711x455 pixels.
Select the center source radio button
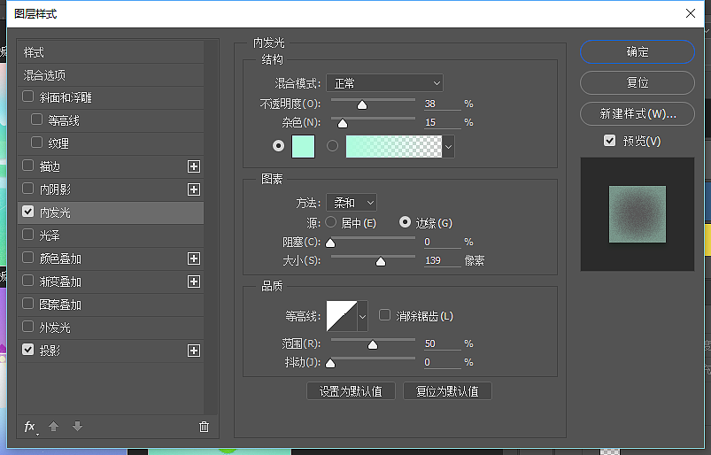tap(331, 222)
